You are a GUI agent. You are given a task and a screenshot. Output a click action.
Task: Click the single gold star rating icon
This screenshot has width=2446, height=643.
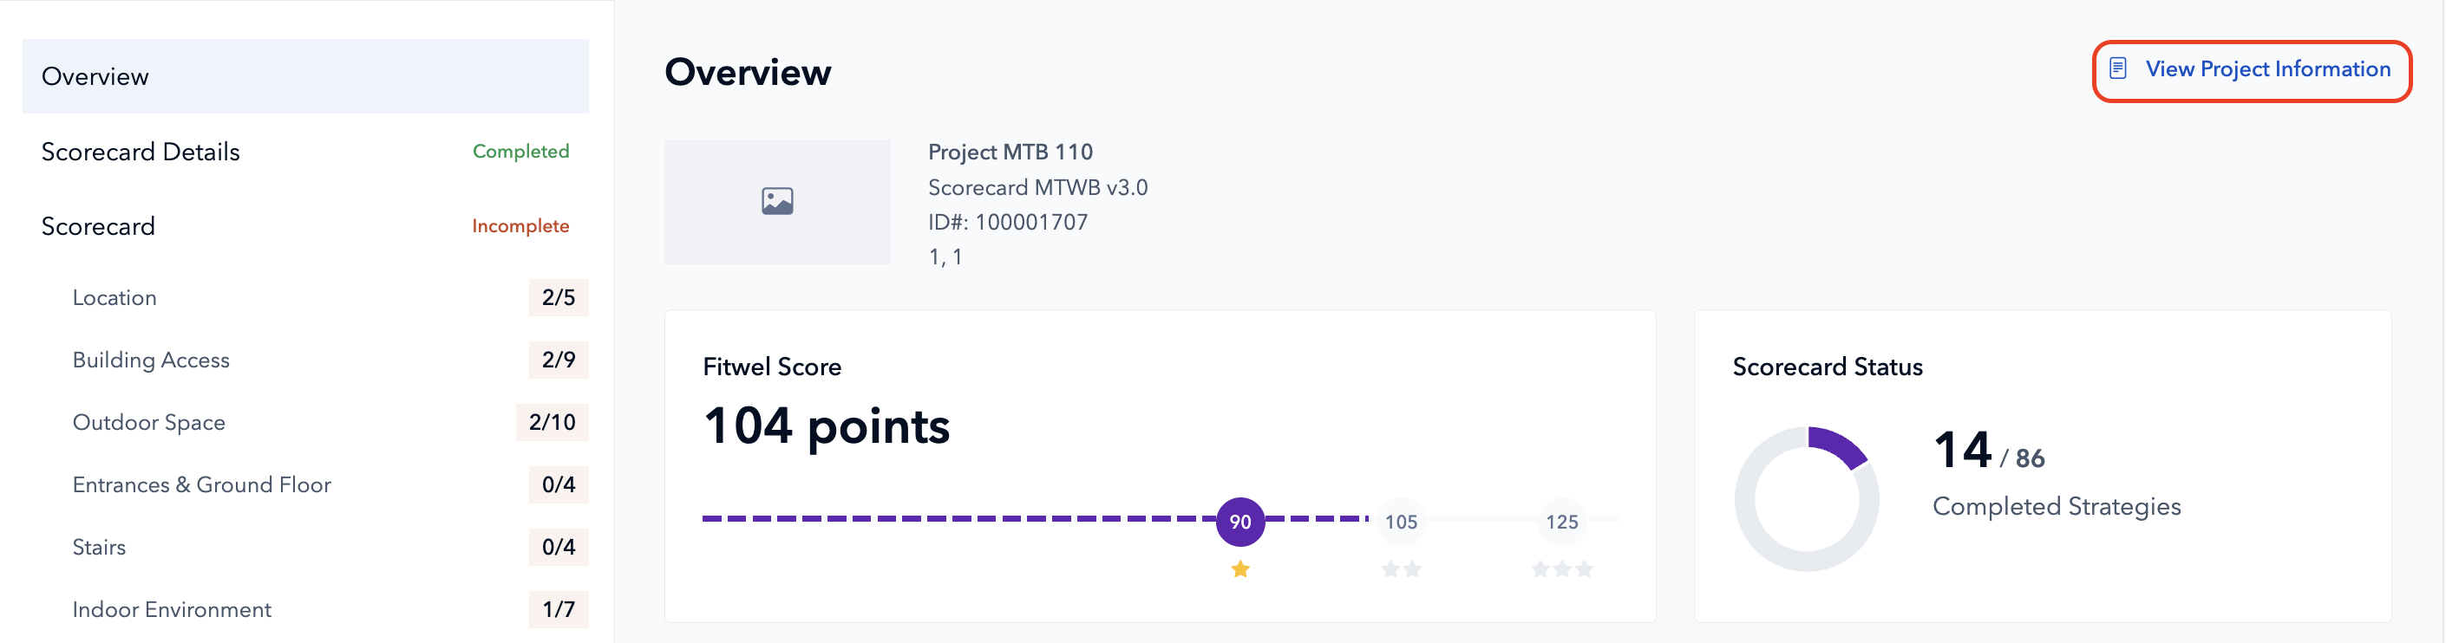1240,569
